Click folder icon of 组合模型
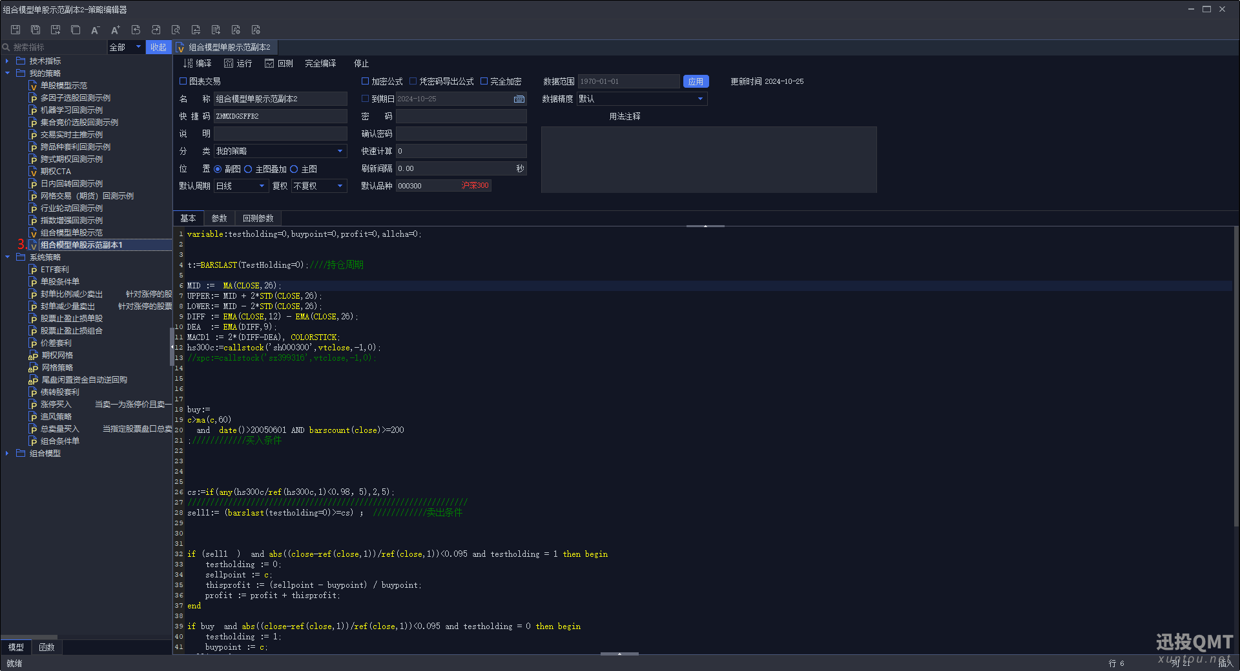The height and width of the screenshot is (671, 1240). 21,453
